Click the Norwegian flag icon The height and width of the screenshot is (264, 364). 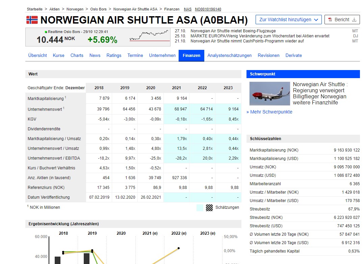pyautogui.click(x=32, y=20)
